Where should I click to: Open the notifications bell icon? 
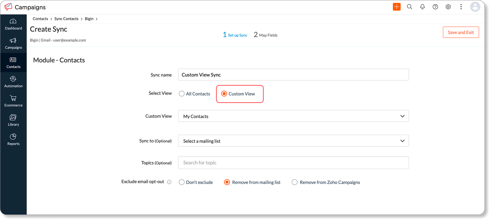422,7
